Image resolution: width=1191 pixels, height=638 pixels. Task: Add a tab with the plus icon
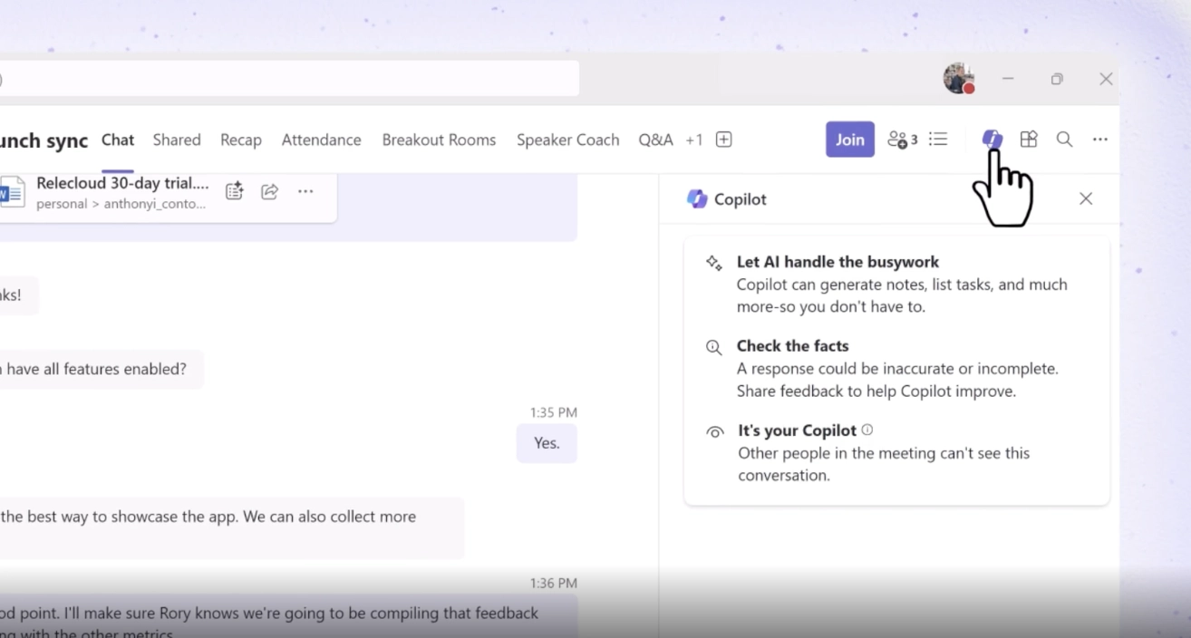[723, 140]
